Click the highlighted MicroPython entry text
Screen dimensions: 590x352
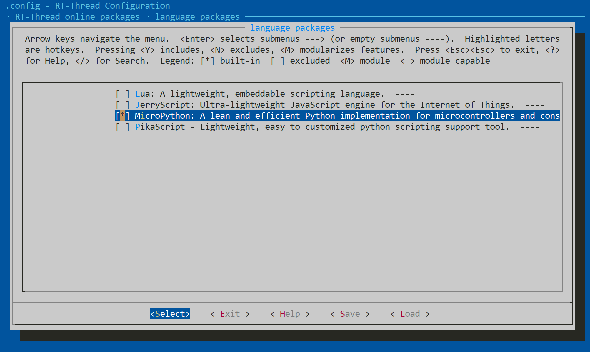[x=347, y=116]
